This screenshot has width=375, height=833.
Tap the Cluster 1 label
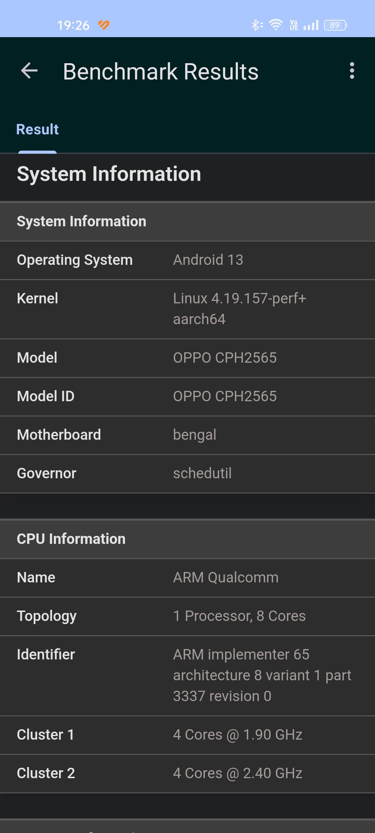[x=45, y=735]
